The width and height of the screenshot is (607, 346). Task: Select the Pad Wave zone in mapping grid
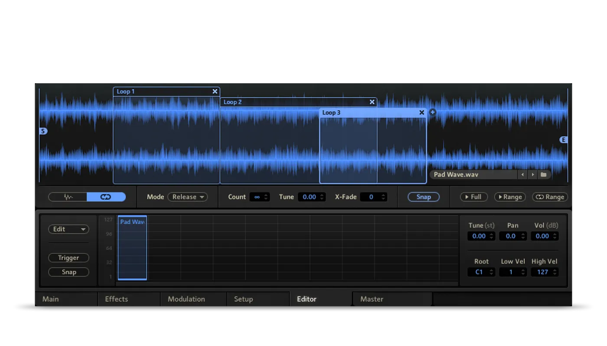132,248
